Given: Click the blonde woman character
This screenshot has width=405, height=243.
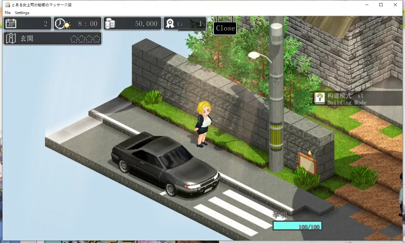Looking at the screenshot, I should coord(203,124).
